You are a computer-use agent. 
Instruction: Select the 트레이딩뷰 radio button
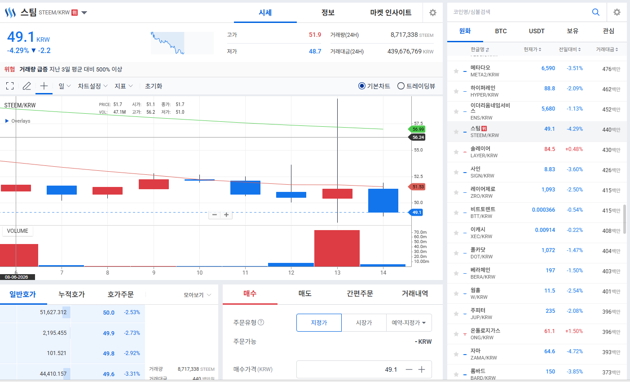pos(401,86)
